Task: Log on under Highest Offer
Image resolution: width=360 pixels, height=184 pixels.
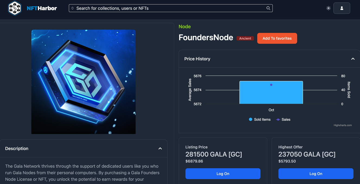Action: click(316, 174)
